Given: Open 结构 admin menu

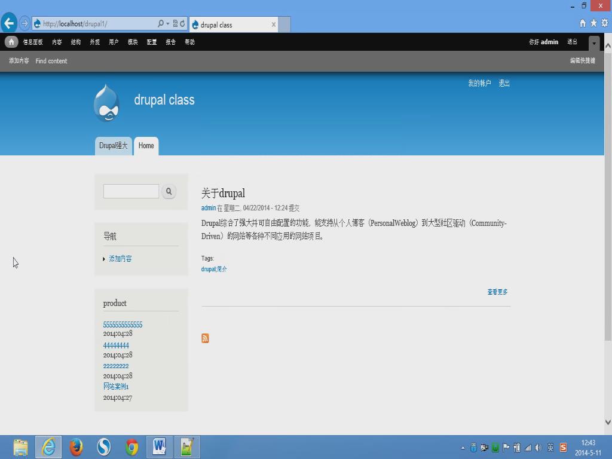Looking at the screenshot, I should pyautogui.click(x=76, y=42).
